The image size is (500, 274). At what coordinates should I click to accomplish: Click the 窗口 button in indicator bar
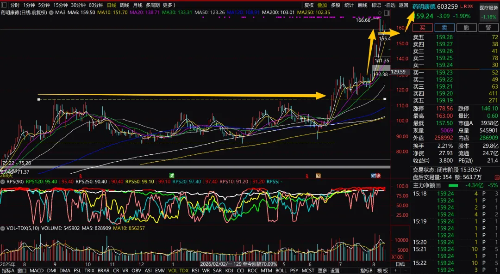point(22,270)
